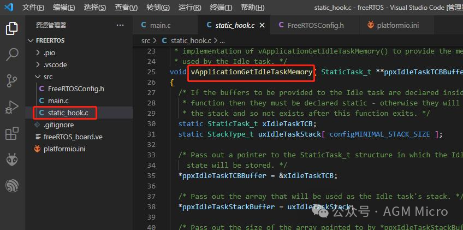Click src in the breadcrumb path
This screenshot has width=463, height=230.
click(146, 40)
